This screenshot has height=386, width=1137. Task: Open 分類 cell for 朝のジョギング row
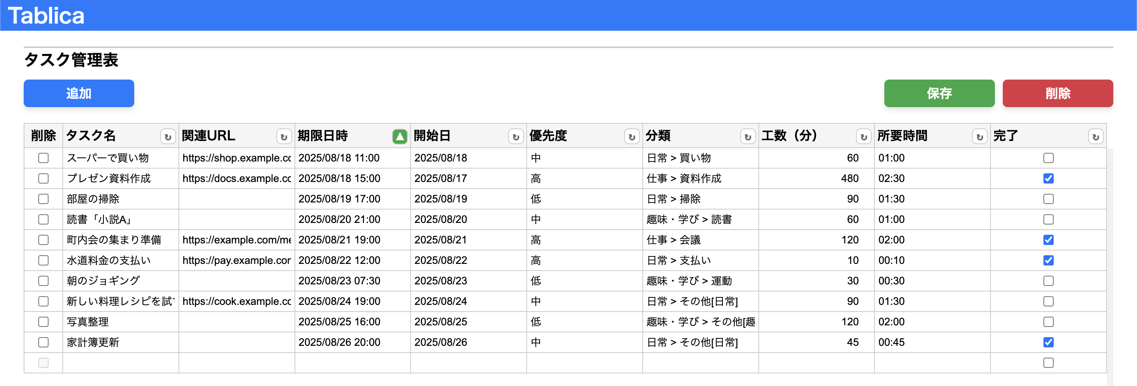pos(700,281)
